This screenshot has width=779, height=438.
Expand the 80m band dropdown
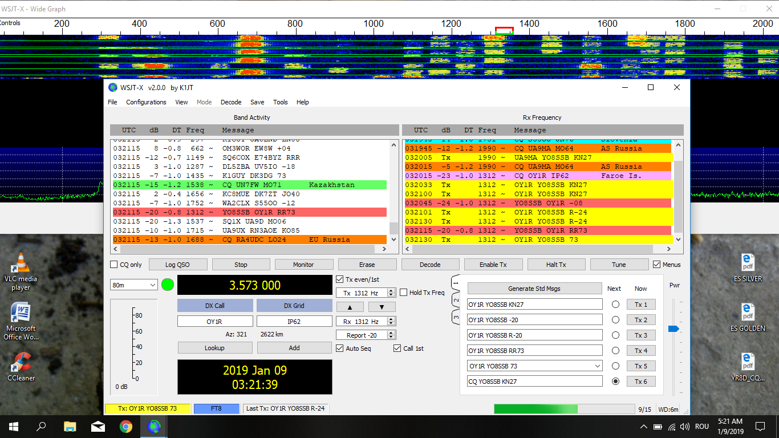pyautogui.click(x=134, y=285)
